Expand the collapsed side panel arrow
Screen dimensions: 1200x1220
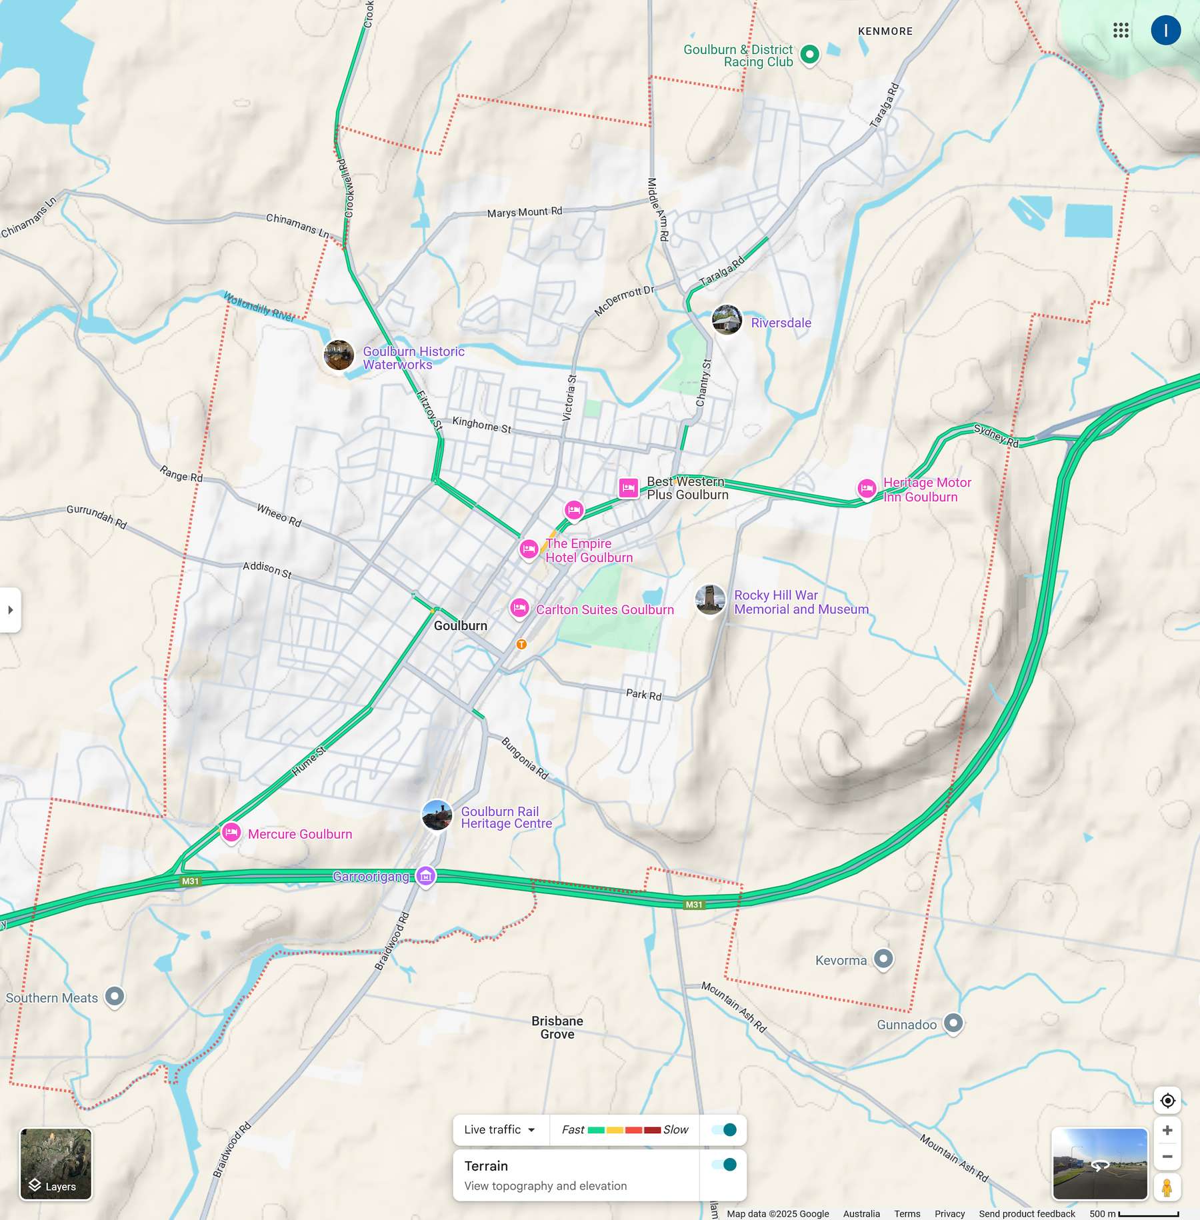10,610
